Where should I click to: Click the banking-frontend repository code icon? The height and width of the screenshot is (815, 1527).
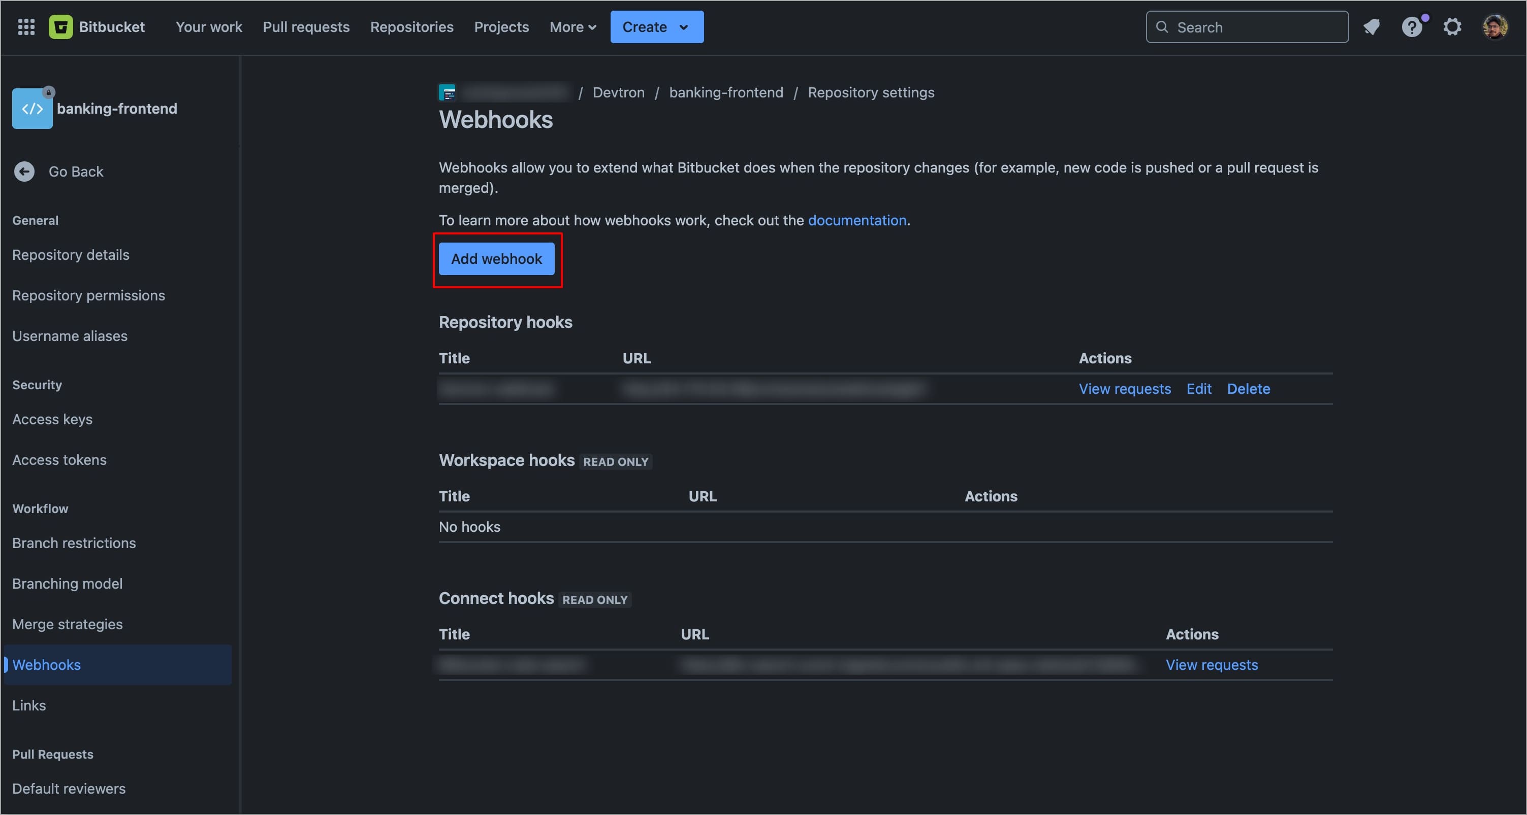tap(32, 109)
